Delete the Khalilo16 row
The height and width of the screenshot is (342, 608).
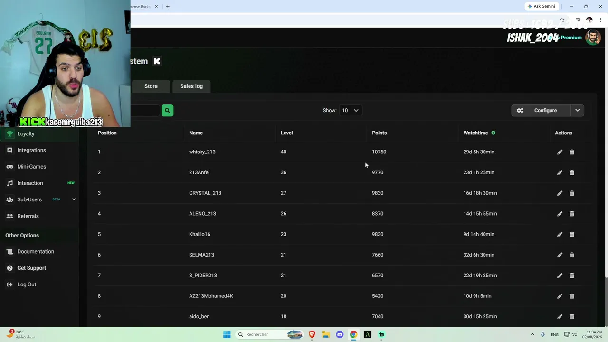pyautogui.click(x=572, y=234)
